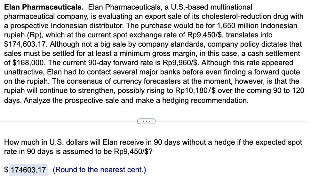Click the dollar sign beside the answer box
311x184 pixels.
6,170
